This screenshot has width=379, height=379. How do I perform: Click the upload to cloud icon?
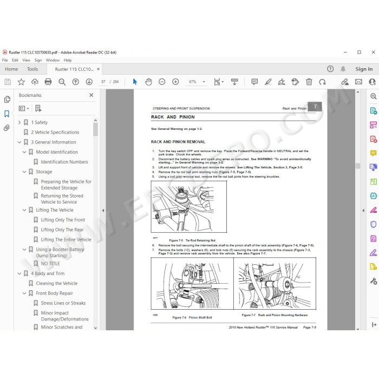coord(35,82)
